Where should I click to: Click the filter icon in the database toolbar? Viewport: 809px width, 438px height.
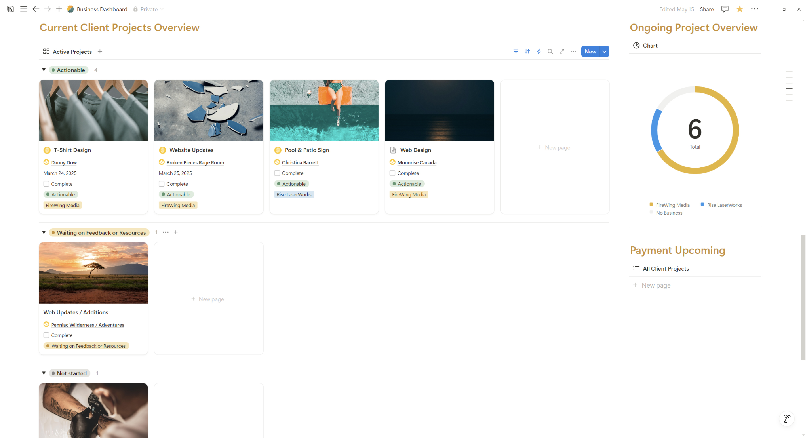click(x=516, y=51)
